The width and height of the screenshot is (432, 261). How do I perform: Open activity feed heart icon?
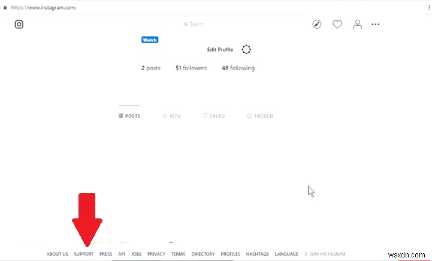tap(337, 24)
